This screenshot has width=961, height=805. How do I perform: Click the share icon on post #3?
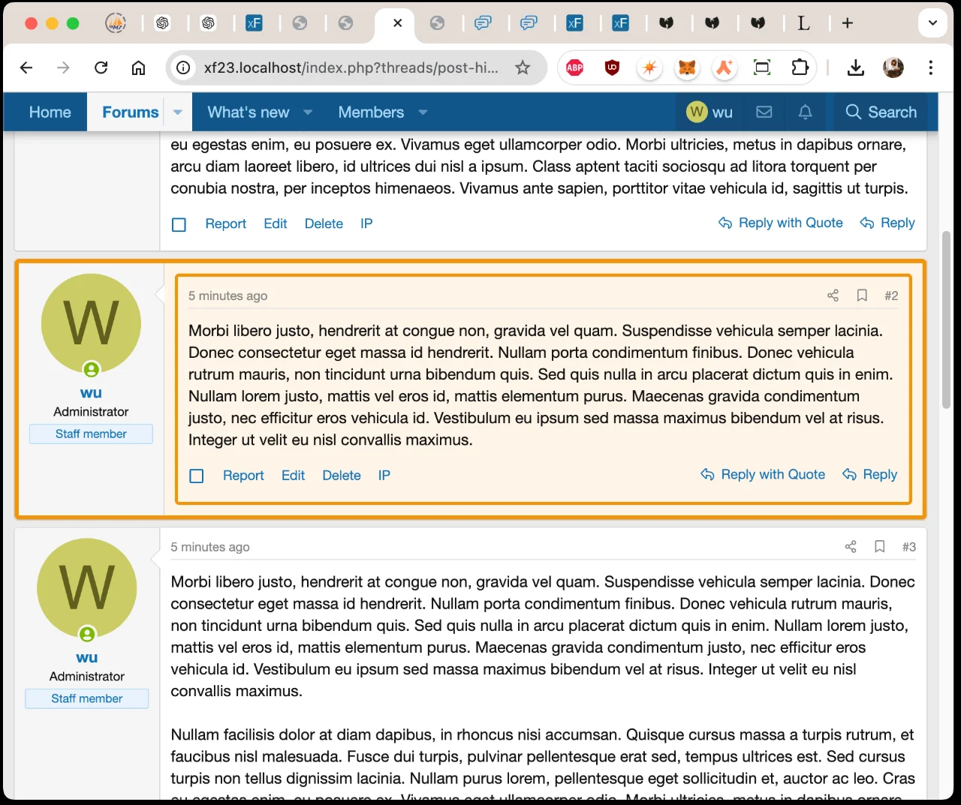[x=851, y=547]
